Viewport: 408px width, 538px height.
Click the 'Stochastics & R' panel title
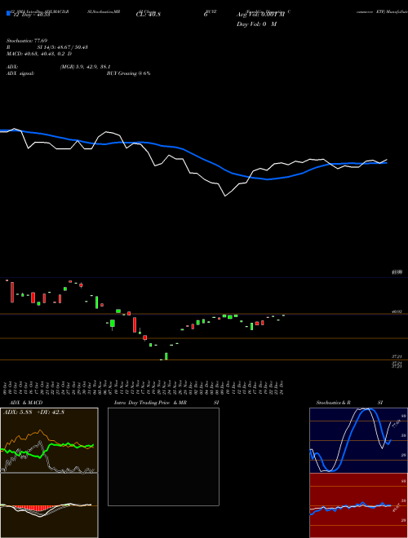pyautogui.click(x=333, y=403)
